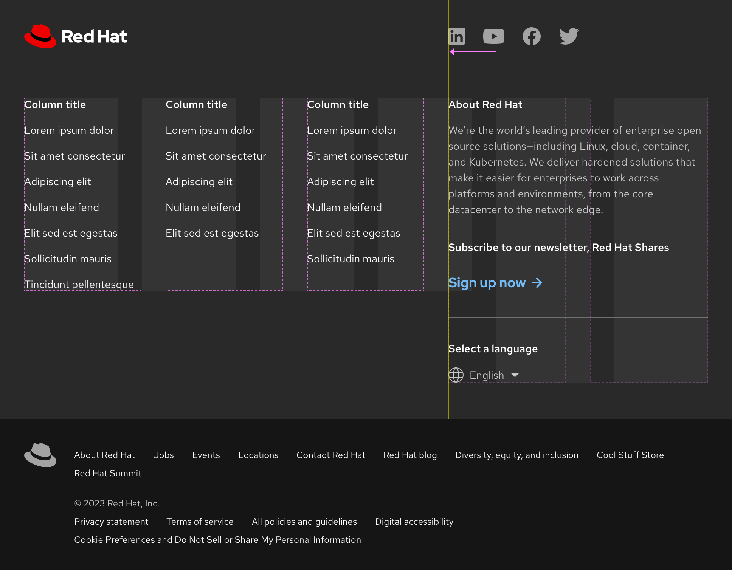Toggle Cookie Preferences and Do Not Sell

point(217,540)
